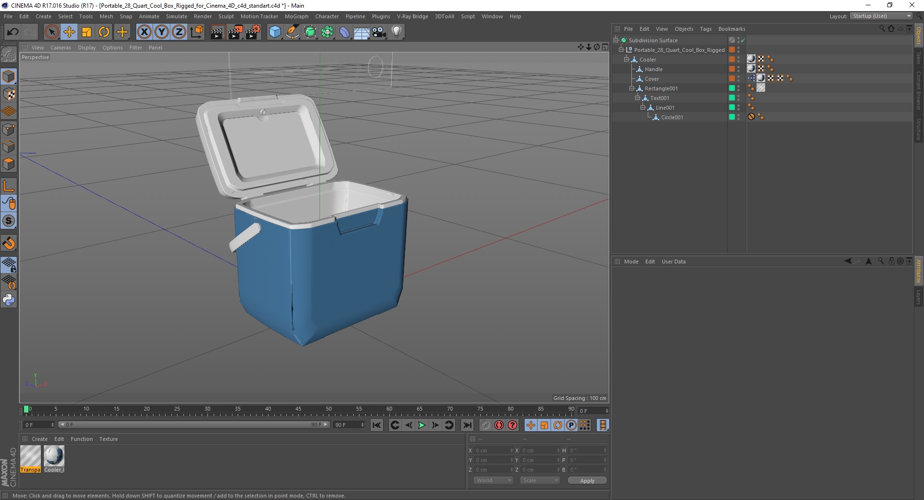Click the Apply button

pos(587,481)
